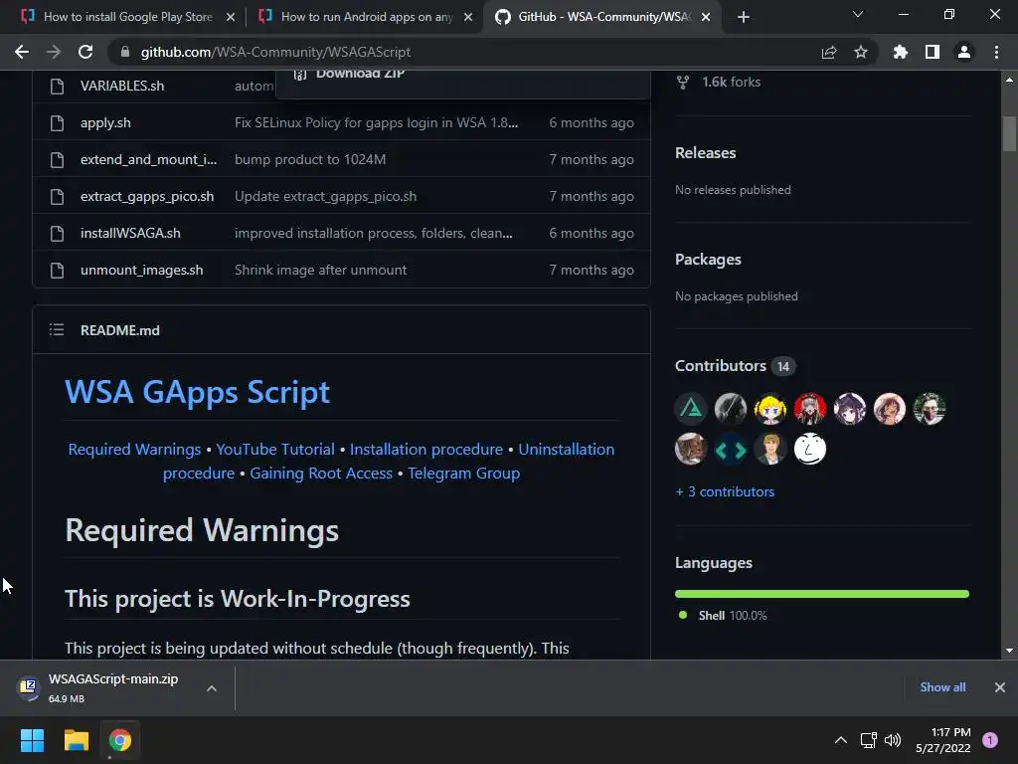This screenshot has height=764, width=1018.
Task: Open File Explorer from the taskbar
Action: click(76, 740)
